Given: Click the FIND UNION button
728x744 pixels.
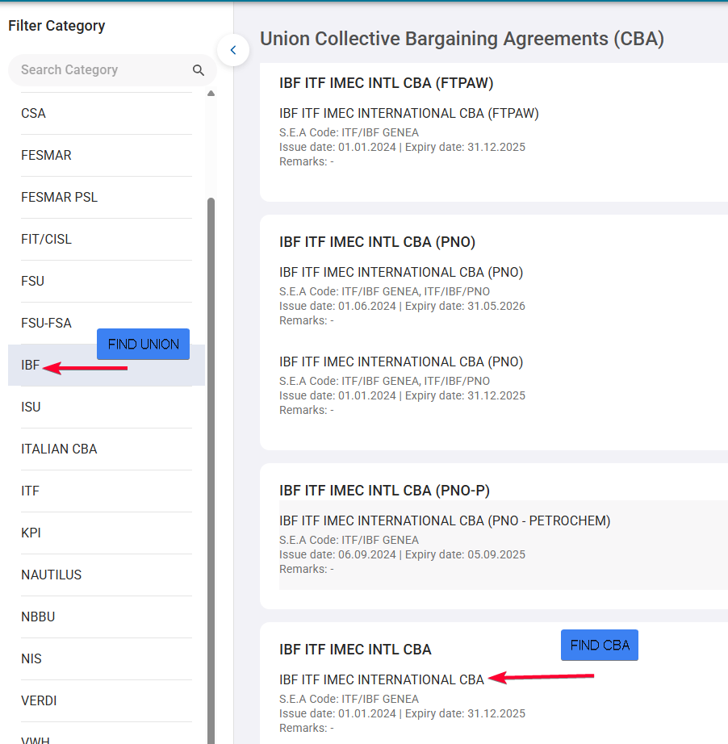Looking at the screenshot, I should pos(144,344).
